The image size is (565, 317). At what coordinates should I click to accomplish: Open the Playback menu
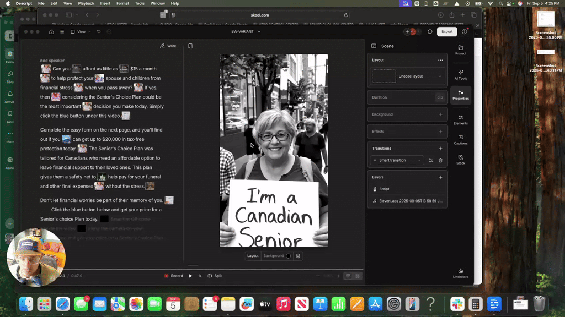click(86, 3)
